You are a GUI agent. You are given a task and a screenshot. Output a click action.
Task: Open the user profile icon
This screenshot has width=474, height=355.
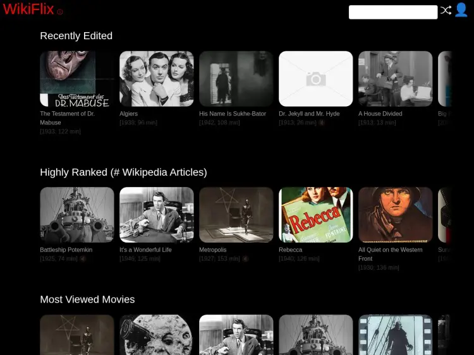(461, 10)
